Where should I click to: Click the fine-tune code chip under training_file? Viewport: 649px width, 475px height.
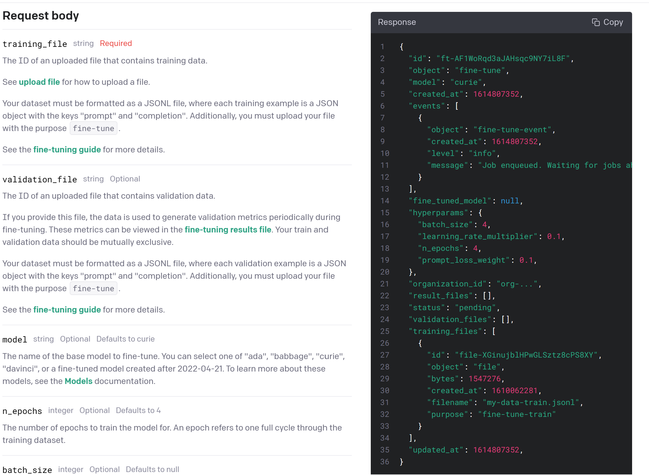tap(93, 128)
